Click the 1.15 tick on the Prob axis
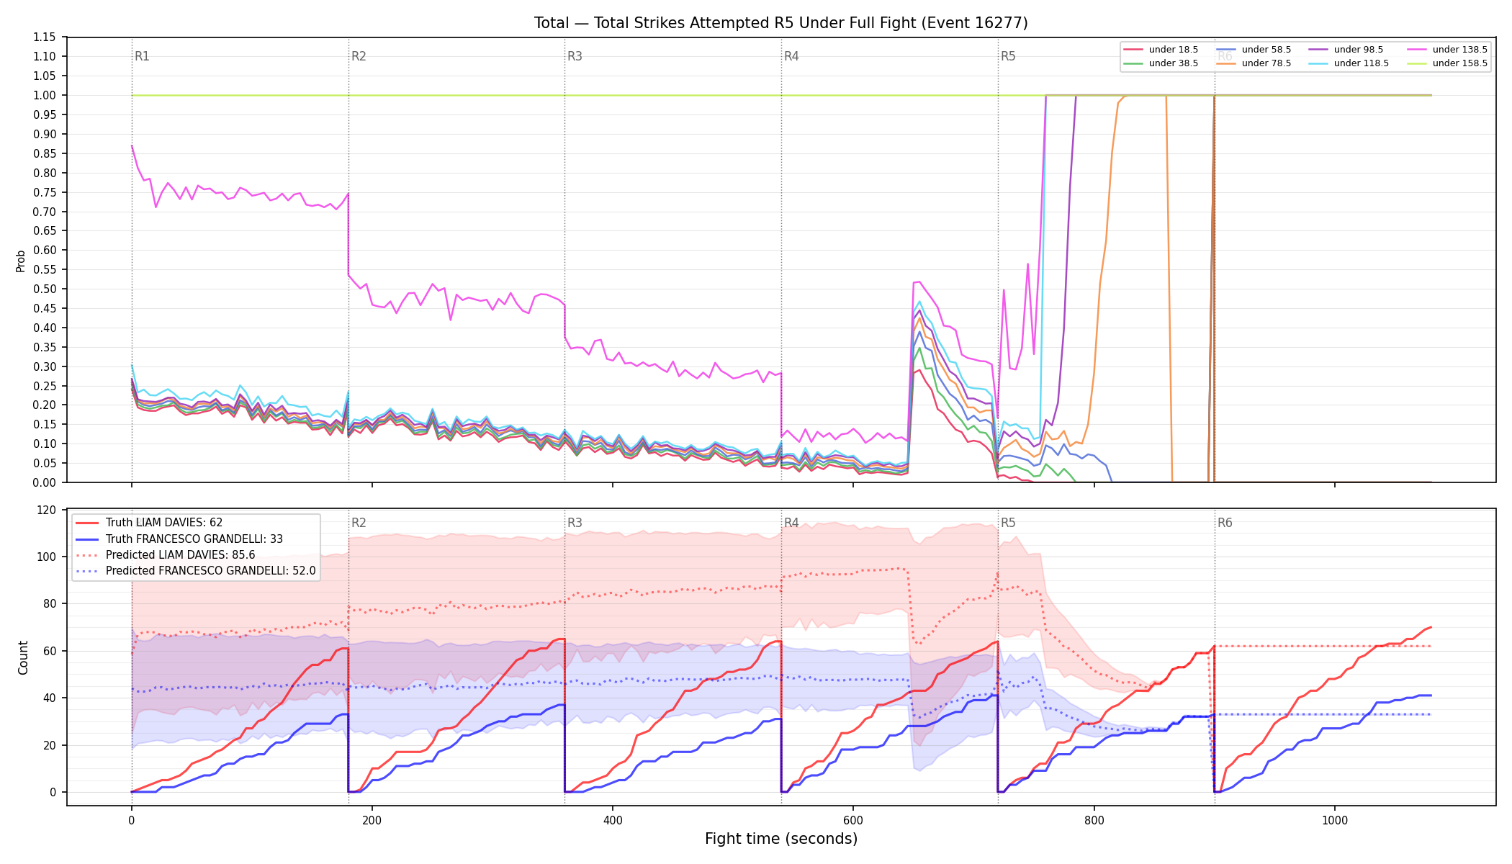The height and width of the screenshot is (864, 1512). coord(45,37)
